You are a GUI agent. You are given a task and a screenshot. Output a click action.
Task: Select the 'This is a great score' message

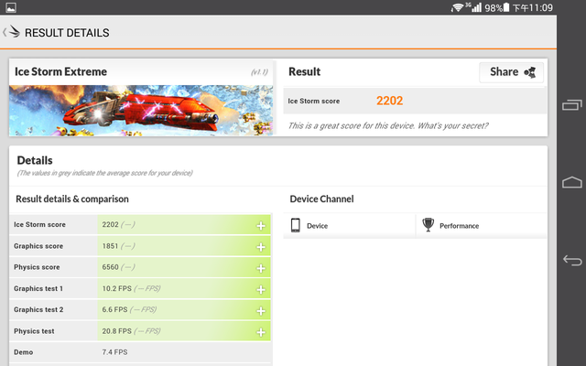tap(388, 126)
